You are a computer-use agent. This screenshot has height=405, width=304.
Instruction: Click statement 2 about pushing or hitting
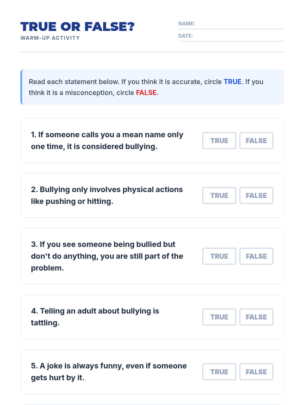point(107,195)
